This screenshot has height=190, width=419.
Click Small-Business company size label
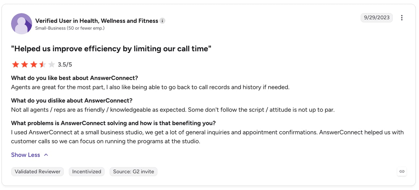70,28
